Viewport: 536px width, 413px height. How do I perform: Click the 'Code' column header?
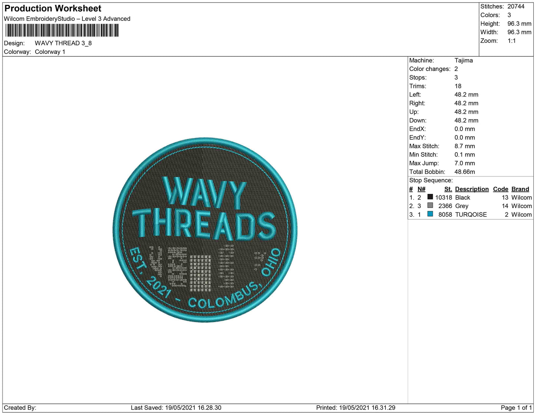click(500, 189)
